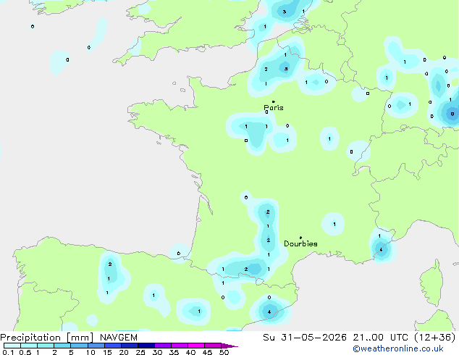
Task: Click the 8 mm precipitation value marker
Action: click(452, 114)
